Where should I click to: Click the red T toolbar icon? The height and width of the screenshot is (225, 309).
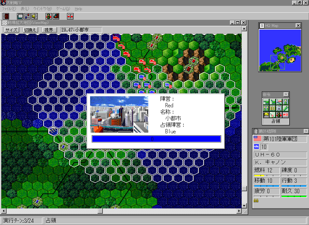tap(70, 16)
